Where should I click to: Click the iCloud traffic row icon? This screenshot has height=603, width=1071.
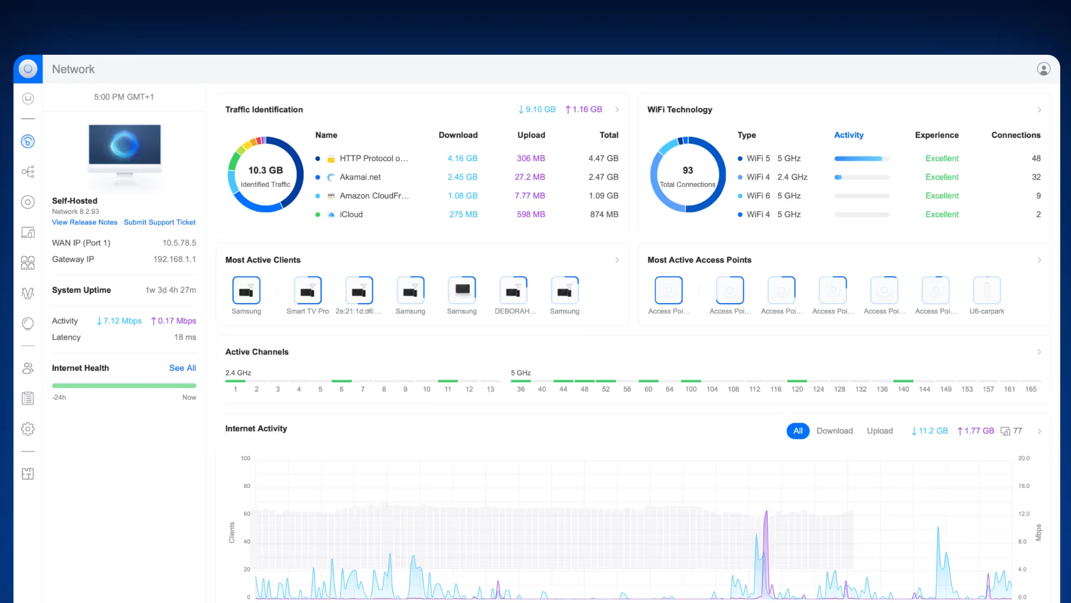pos(331,214)
